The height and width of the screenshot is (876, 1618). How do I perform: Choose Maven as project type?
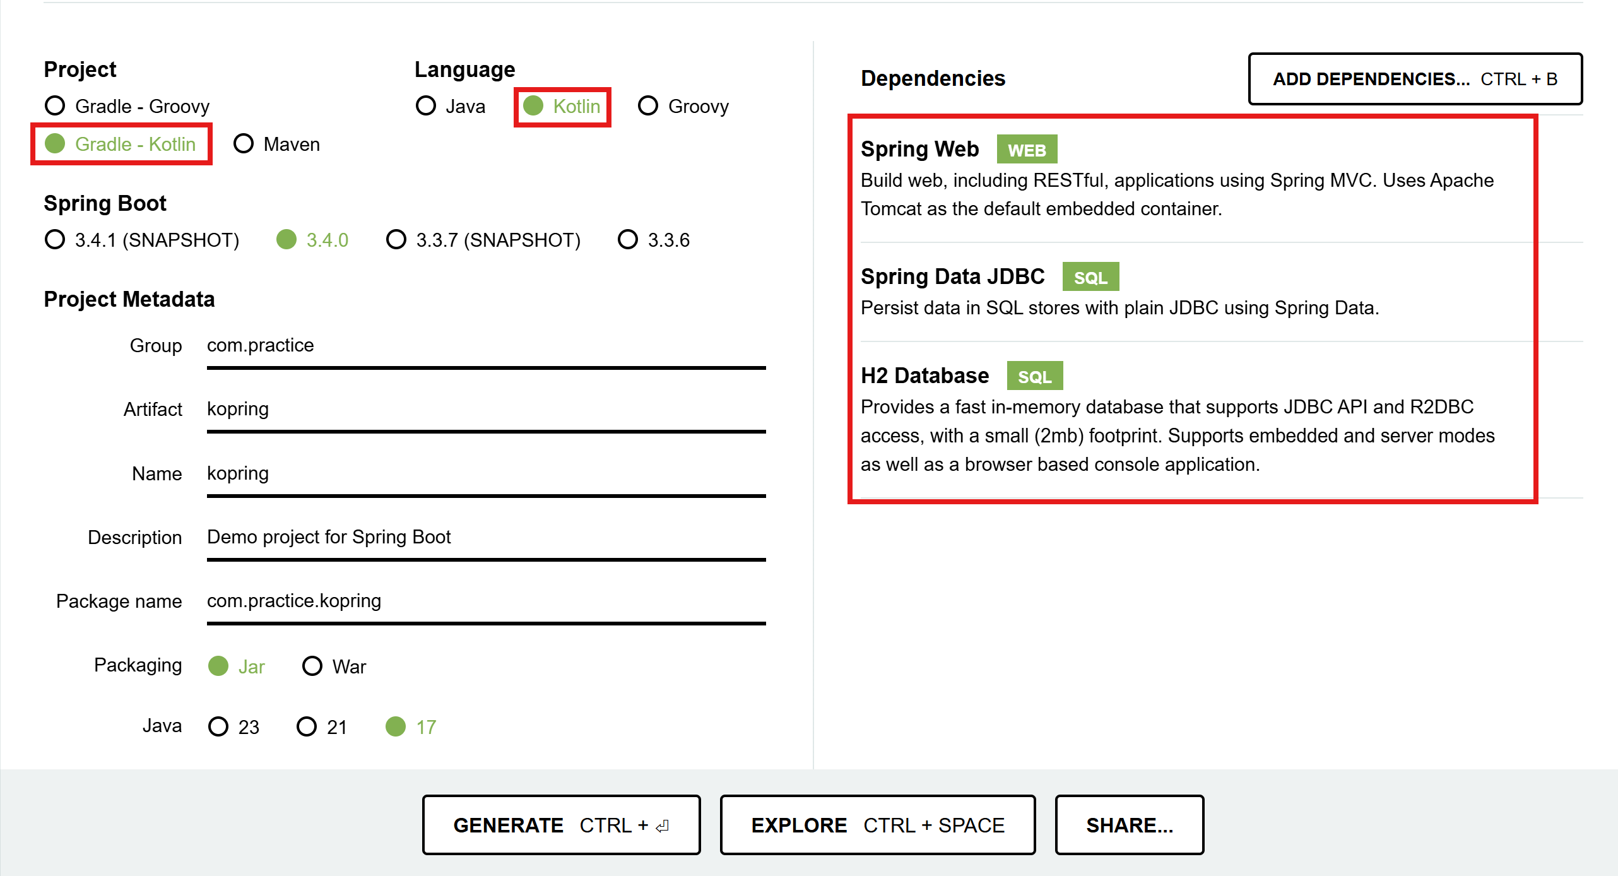(x=276, y=144)
